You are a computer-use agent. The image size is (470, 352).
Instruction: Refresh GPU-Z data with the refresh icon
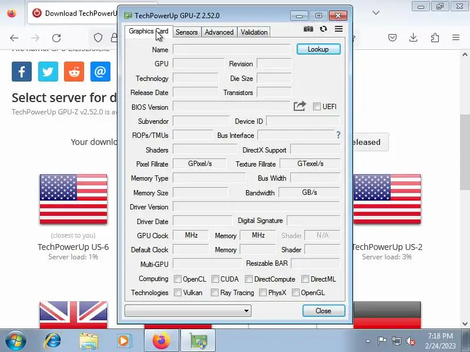(x=323, y=29)
